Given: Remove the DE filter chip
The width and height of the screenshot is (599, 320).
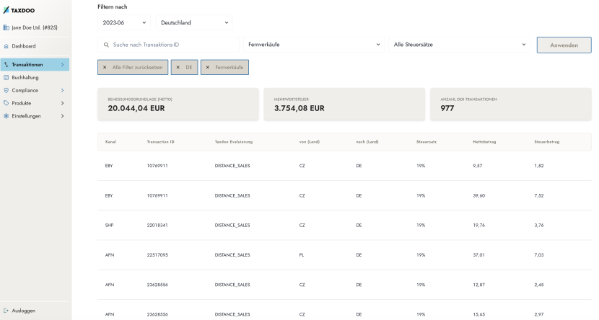Looking at the screenshot, I should 185,67.
